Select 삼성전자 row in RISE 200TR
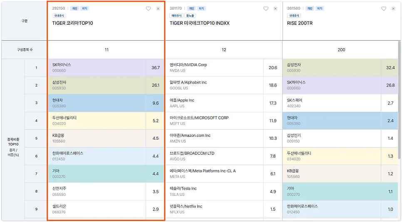402x222 pixels. tap(340, 68)
